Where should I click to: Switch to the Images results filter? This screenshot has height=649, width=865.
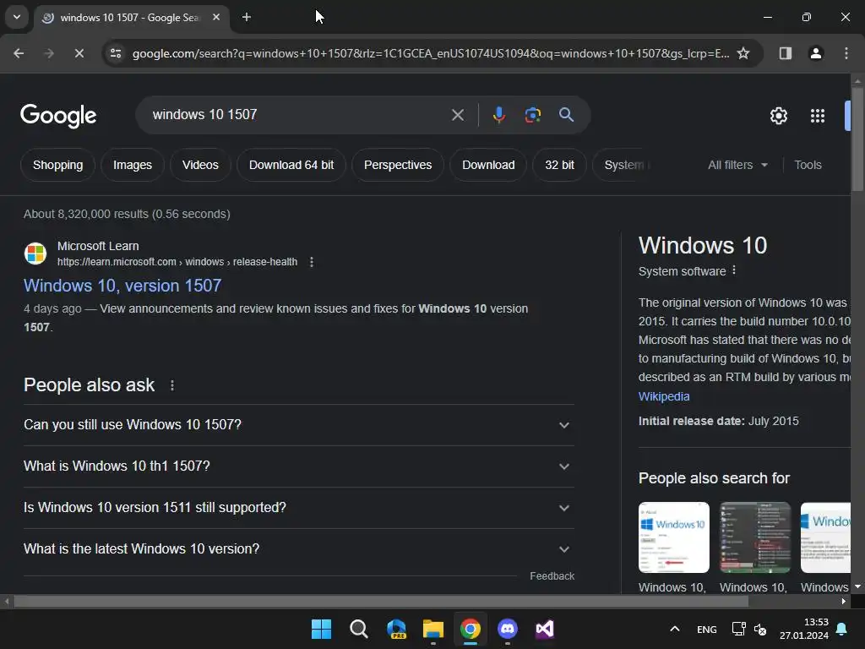click(133, 165)
